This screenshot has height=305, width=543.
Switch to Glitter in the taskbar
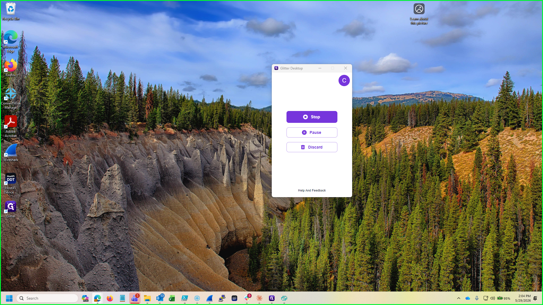pyautogui.click(x=272, y=298)
